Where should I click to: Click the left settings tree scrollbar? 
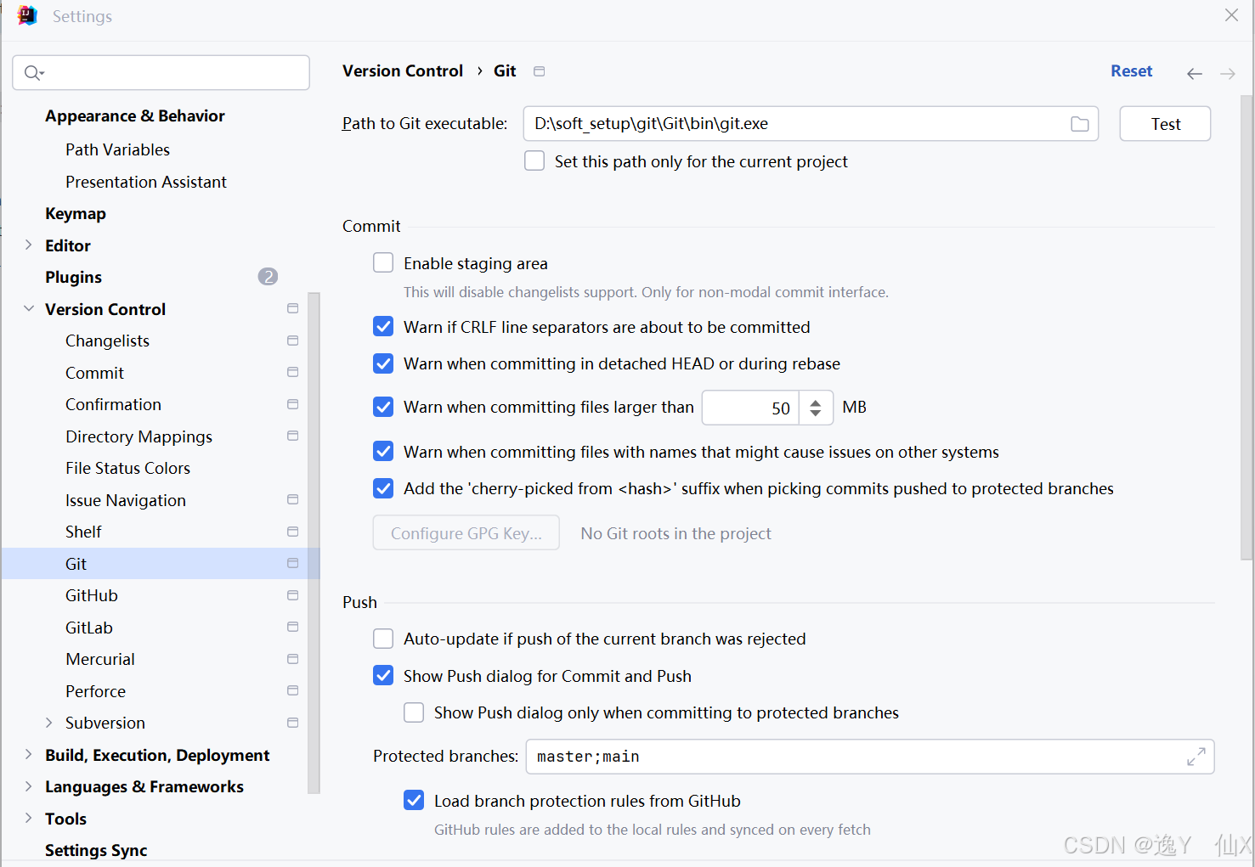tap(314, 543)
